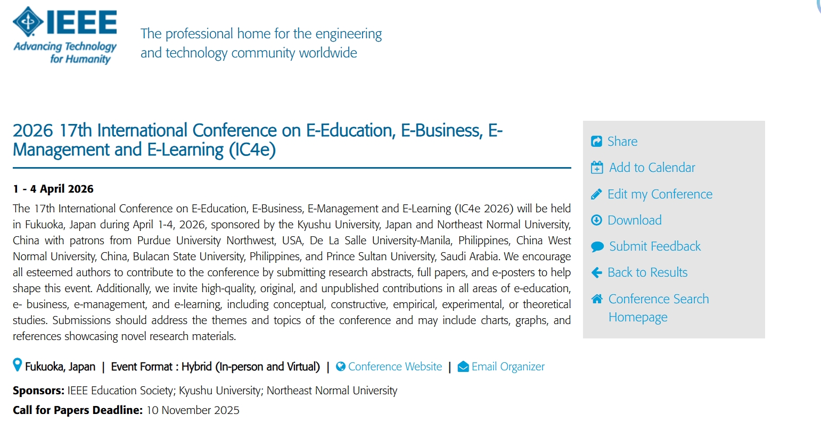Click the pencil Edit icon

[x=596, y=194]
